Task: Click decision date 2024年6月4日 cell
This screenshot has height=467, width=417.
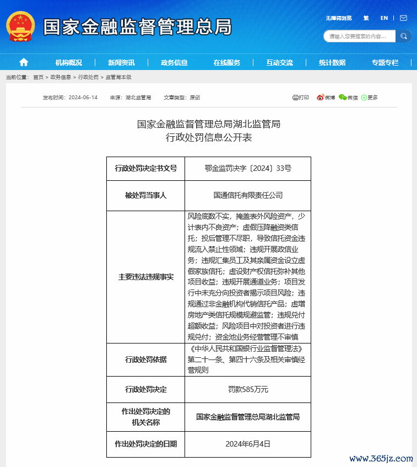Action: (x=248, y=444)
